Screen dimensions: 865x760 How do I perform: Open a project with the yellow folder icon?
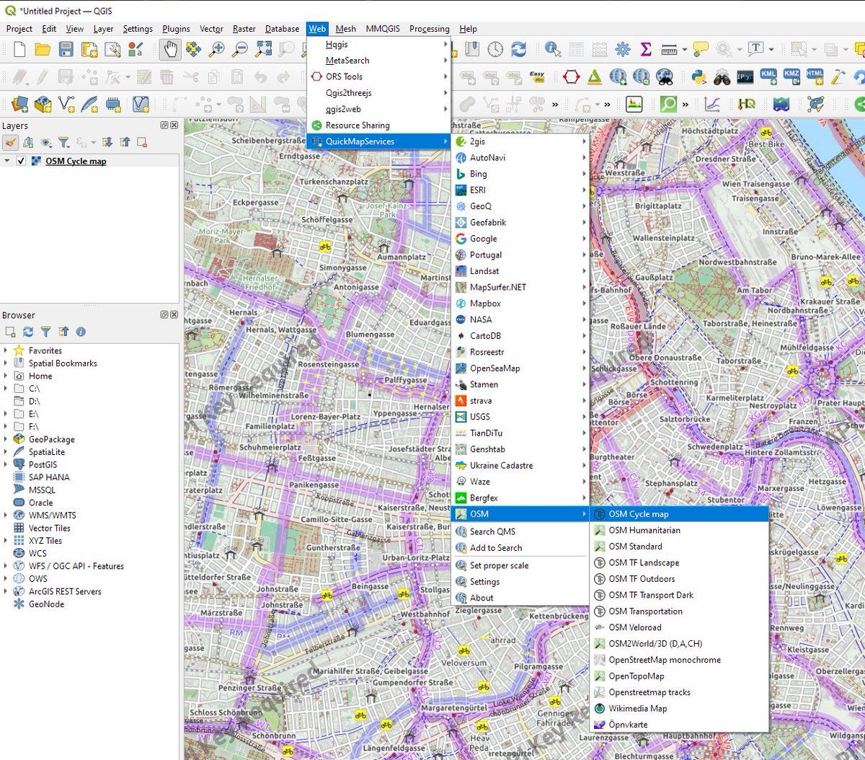click(43, 49)
